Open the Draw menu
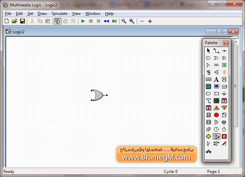Image resolution: width=245 pixels, height=177 pixels. point(42,14)
